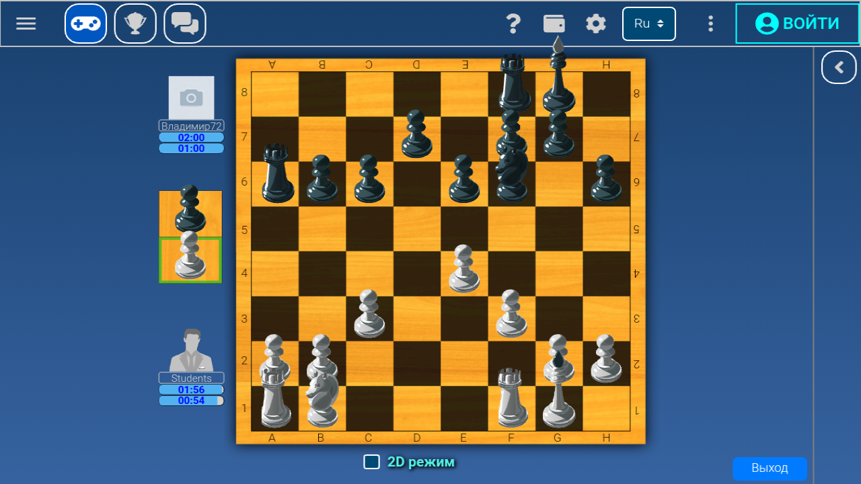Click the Выход exit button
The image size is (861, 484).
pos(770,469)
